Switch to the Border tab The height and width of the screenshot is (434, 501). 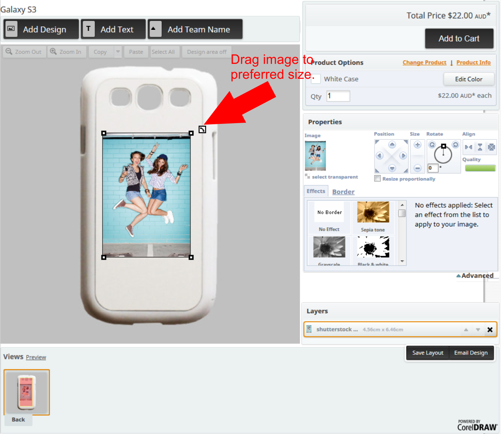[343, 192]
